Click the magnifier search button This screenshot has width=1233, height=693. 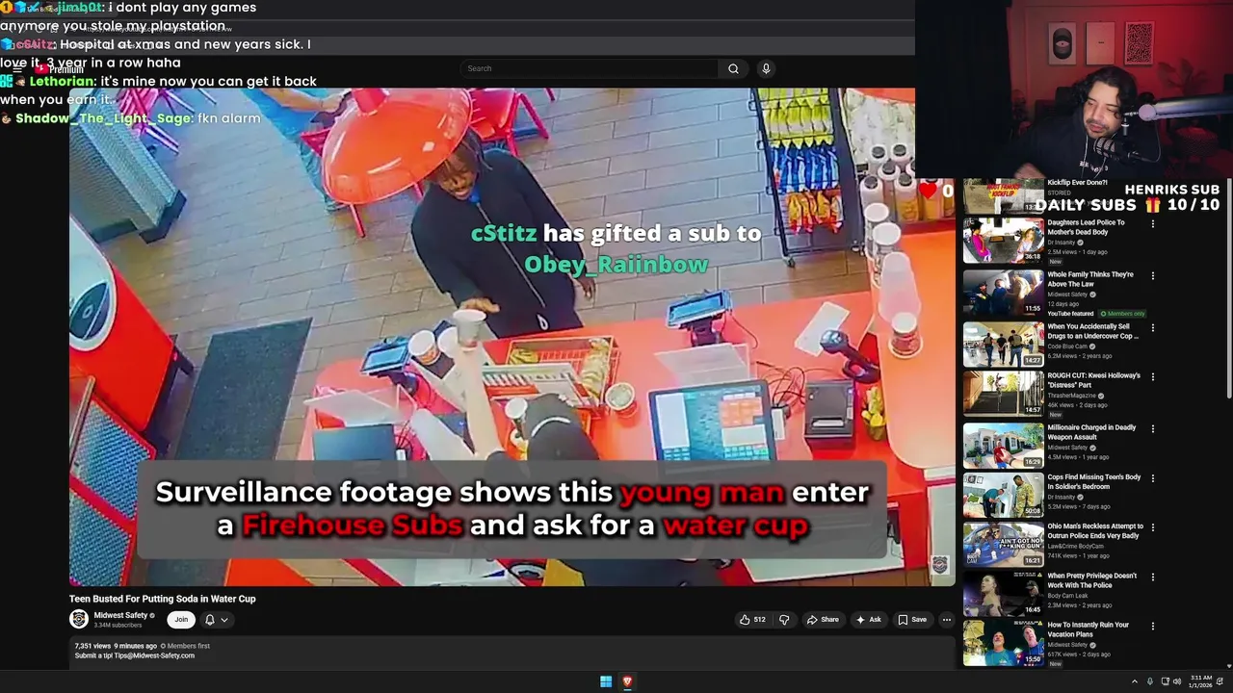click(x=733, y=68)
